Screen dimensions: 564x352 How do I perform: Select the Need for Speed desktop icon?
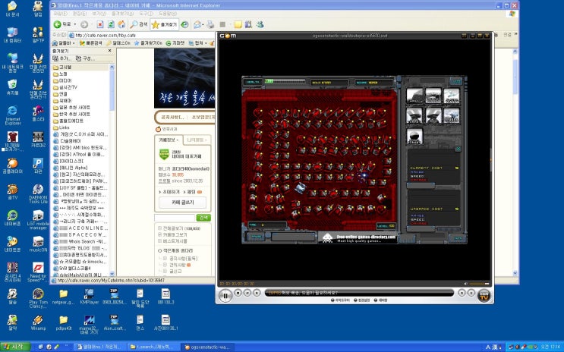38,272
